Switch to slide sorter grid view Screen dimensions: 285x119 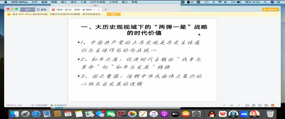click(254, 105)
